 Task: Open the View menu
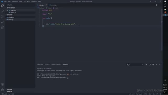(x=21, y=2)
